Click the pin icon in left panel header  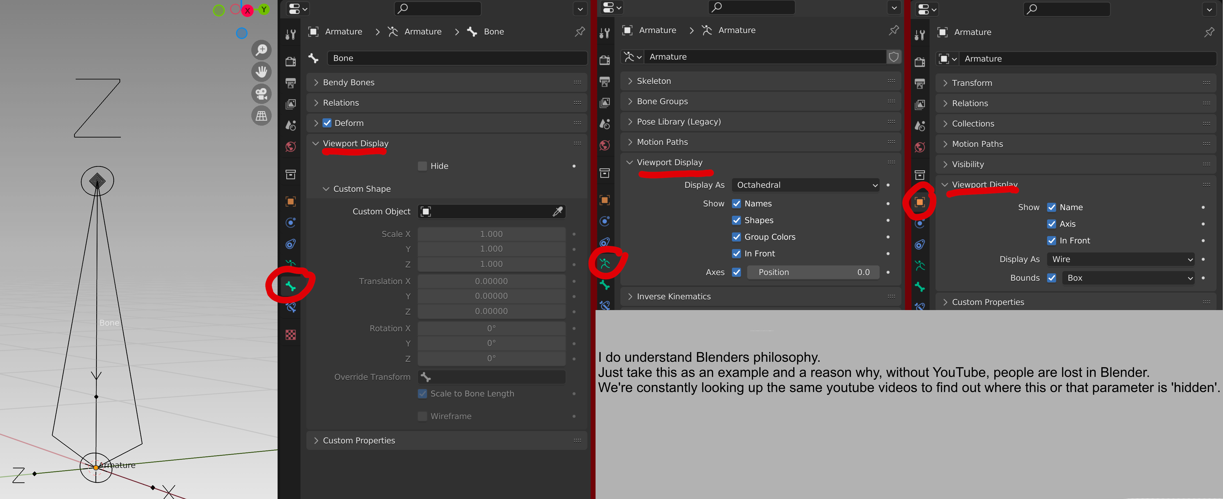click(x=580, y=32)
